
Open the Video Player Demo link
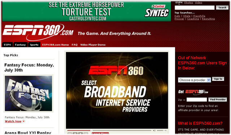coord(93,45)
